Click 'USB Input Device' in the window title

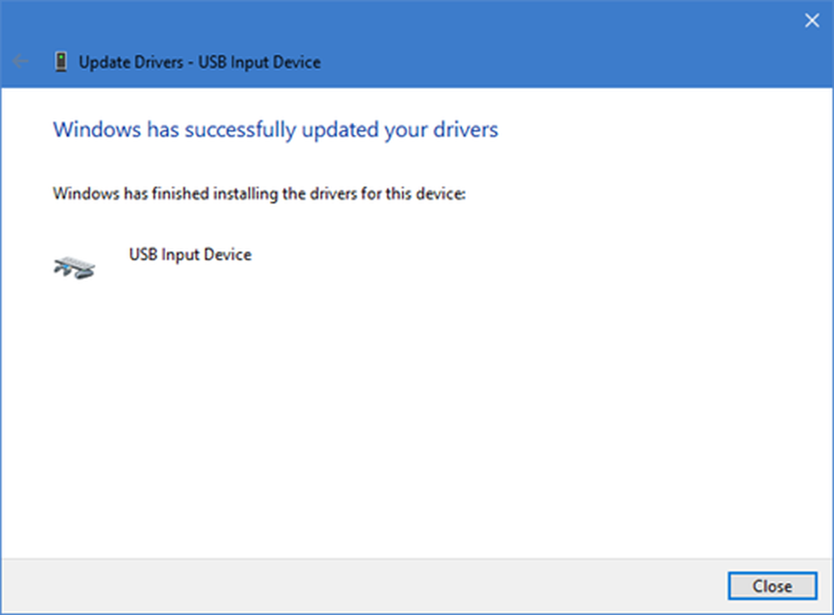[259, 62]
